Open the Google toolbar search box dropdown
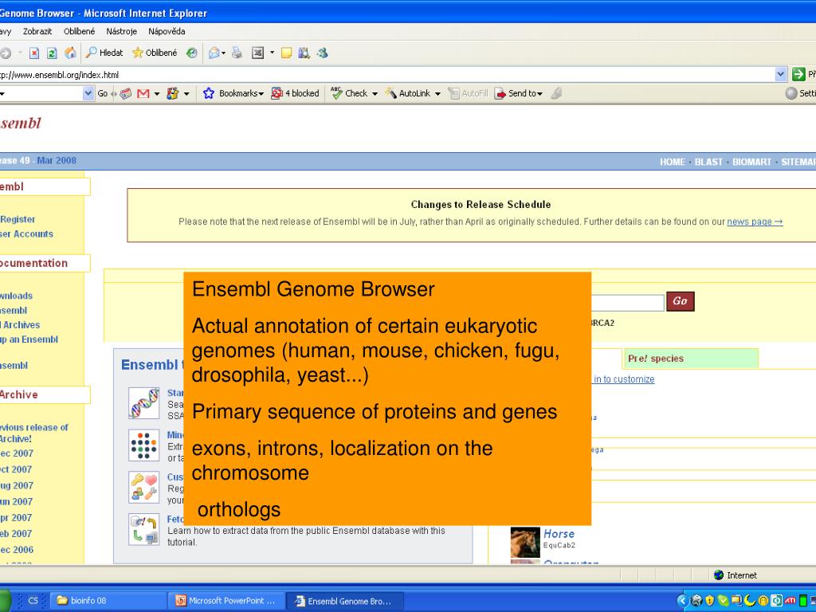 (x=88, y=93)
